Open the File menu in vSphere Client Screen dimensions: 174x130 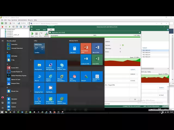[2, 20]
